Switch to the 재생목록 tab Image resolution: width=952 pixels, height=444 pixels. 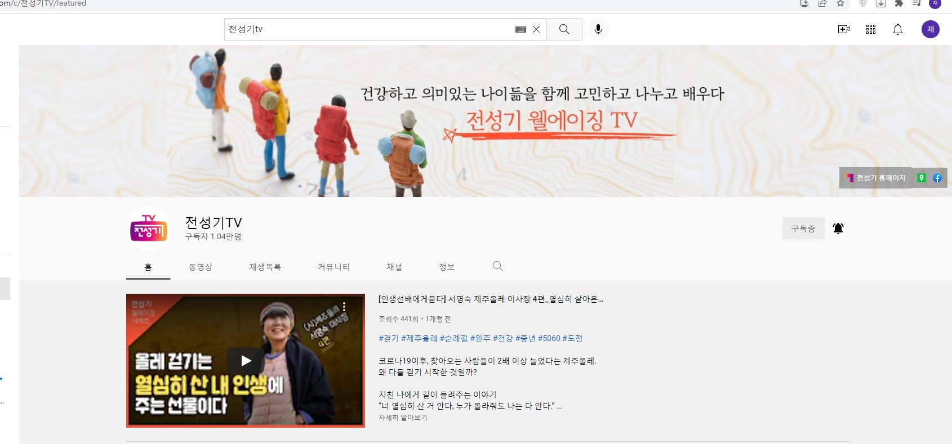point(265,267)
